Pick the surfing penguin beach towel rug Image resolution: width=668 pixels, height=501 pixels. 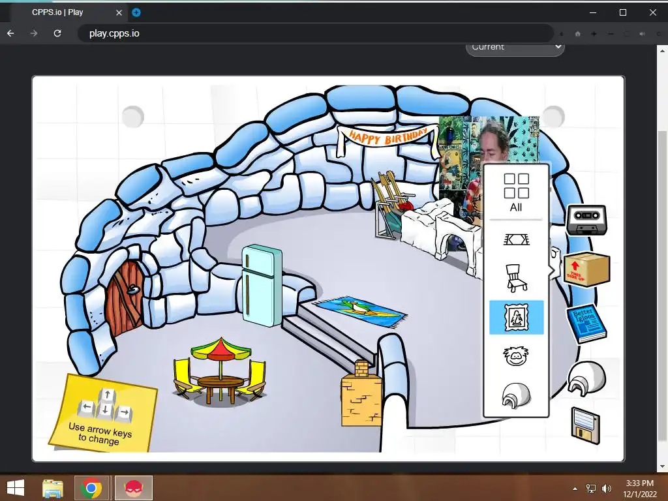(360, 312)
